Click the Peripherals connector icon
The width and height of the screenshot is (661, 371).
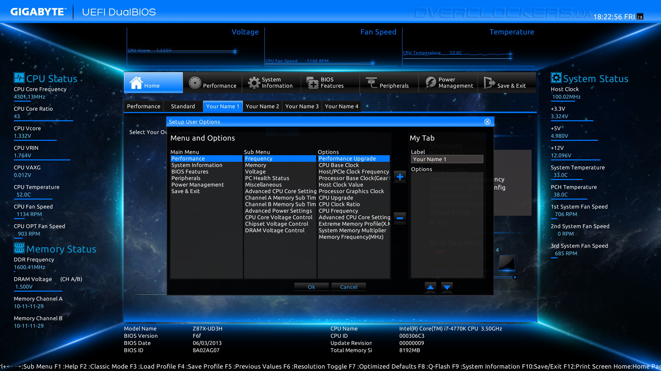[371, 83]
